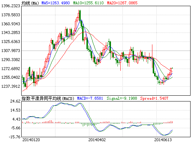Click the 1396.2323 price axis label

(11, 6)
